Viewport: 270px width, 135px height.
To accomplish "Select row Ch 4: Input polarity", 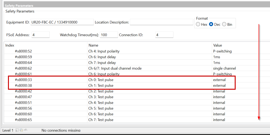I will (137, 51).
